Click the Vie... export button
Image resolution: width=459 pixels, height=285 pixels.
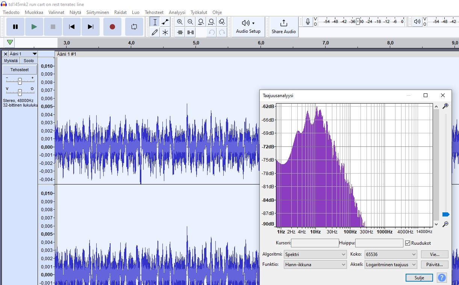(x=435, y=255)
